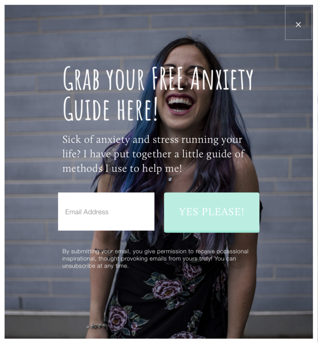Screen dimensions: 318x343
Task: Click the Email Address input field
Action: pos(106,212)
